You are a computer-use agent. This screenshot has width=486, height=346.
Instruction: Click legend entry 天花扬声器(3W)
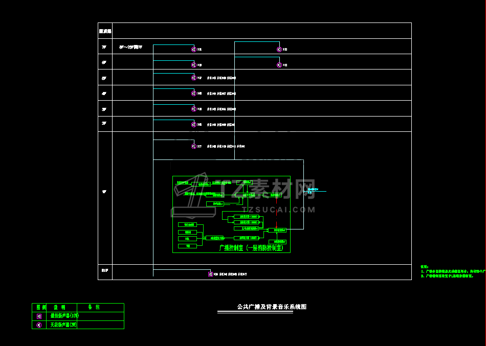tap(63, 325)
